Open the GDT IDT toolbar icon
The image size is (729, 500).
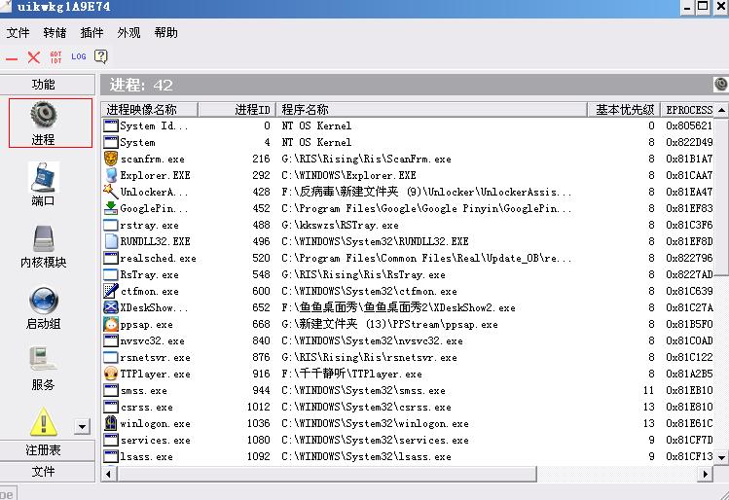[55, 57]
